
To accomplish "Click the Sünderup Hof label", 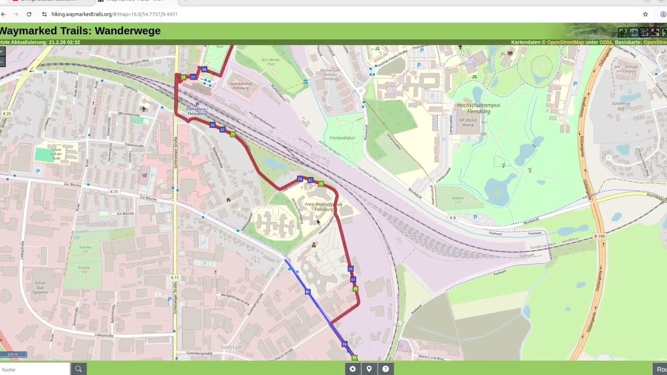I will pyautogui.click(x=621, y=106).
